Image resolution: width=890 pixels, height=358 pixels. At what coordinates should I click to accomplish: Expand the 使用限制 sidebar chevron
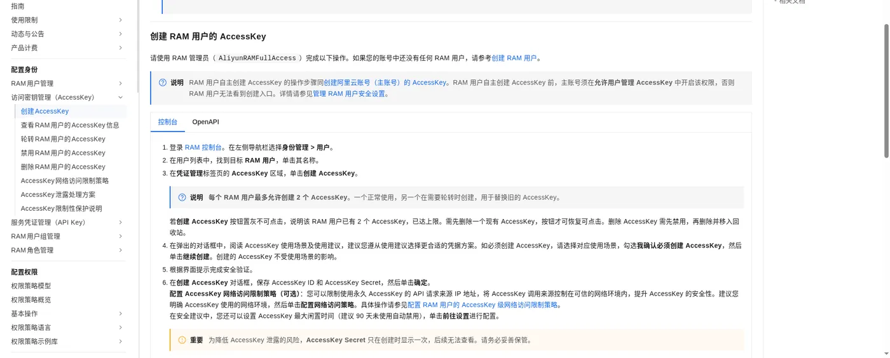click(x=120, y=20)
